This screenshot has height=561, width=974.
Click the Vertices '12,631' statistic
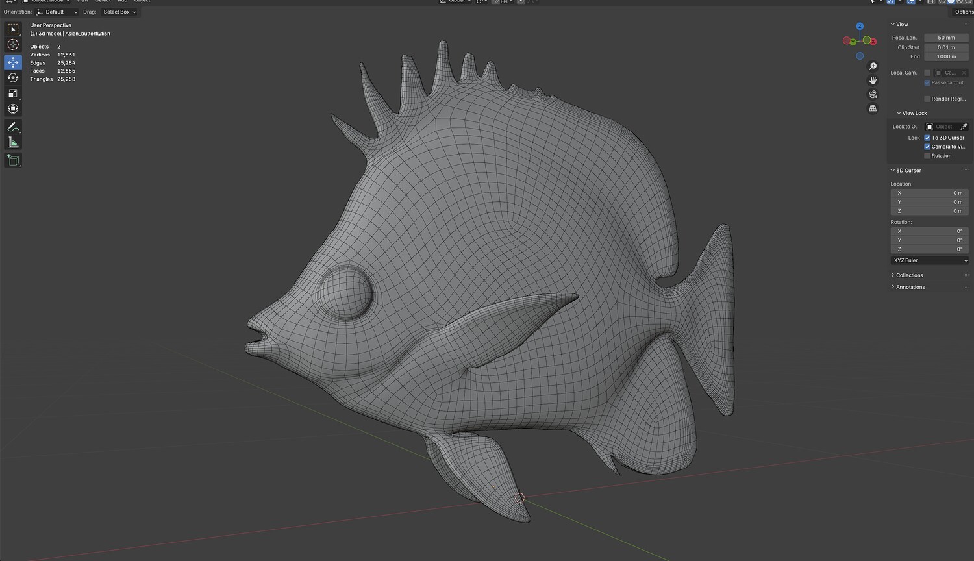pyautogui.click(x=66, y=55)
